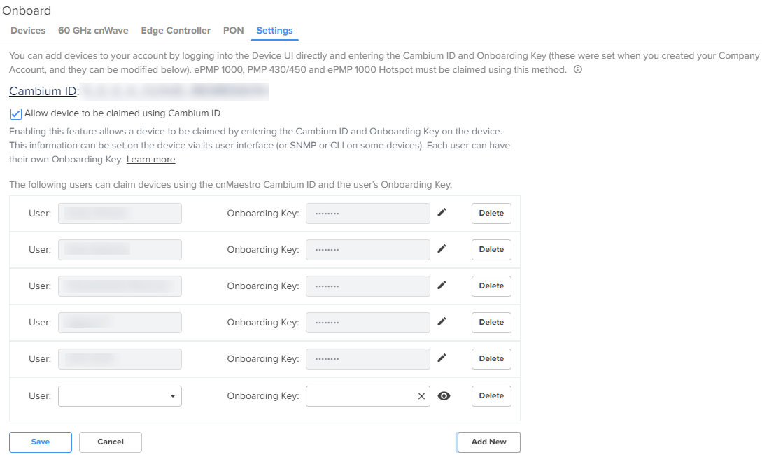Click the empty Onboarding Key input field
Screen dimensions: 762x455
360,396
